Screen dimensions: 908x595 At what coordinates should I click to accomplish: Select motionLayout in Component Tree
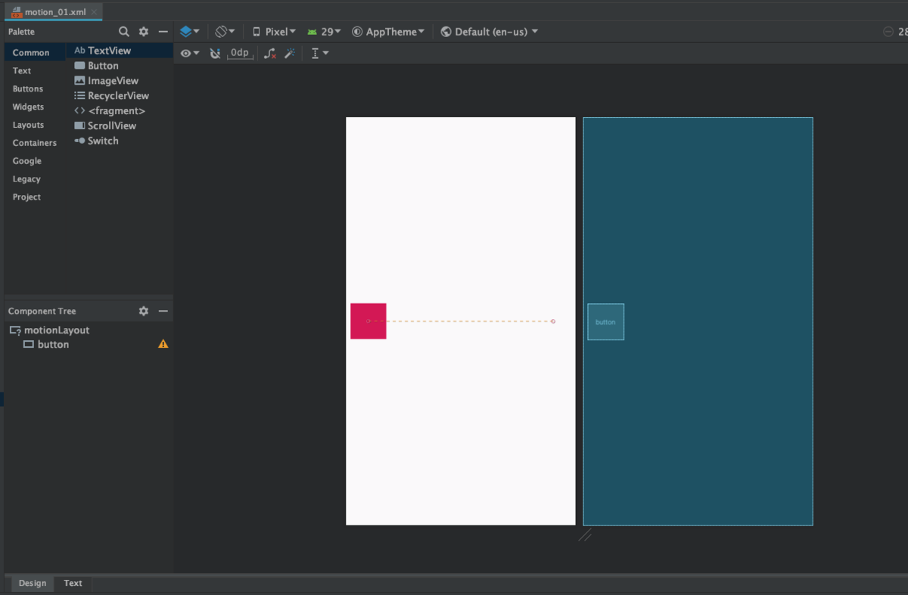[x=49, y=330]
